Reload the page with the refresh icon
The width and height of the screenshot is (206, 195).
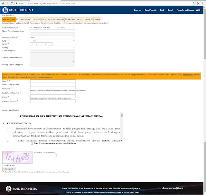[12, 3]
